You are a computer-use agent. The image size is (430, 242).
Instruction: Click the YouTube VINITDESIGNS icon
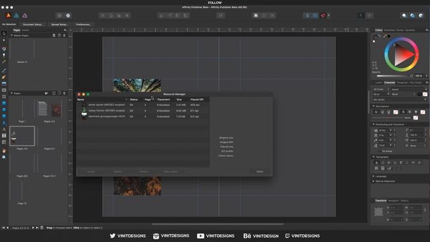point(200,236)
